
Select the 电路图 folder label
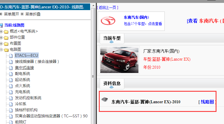(x=15, y=50)
